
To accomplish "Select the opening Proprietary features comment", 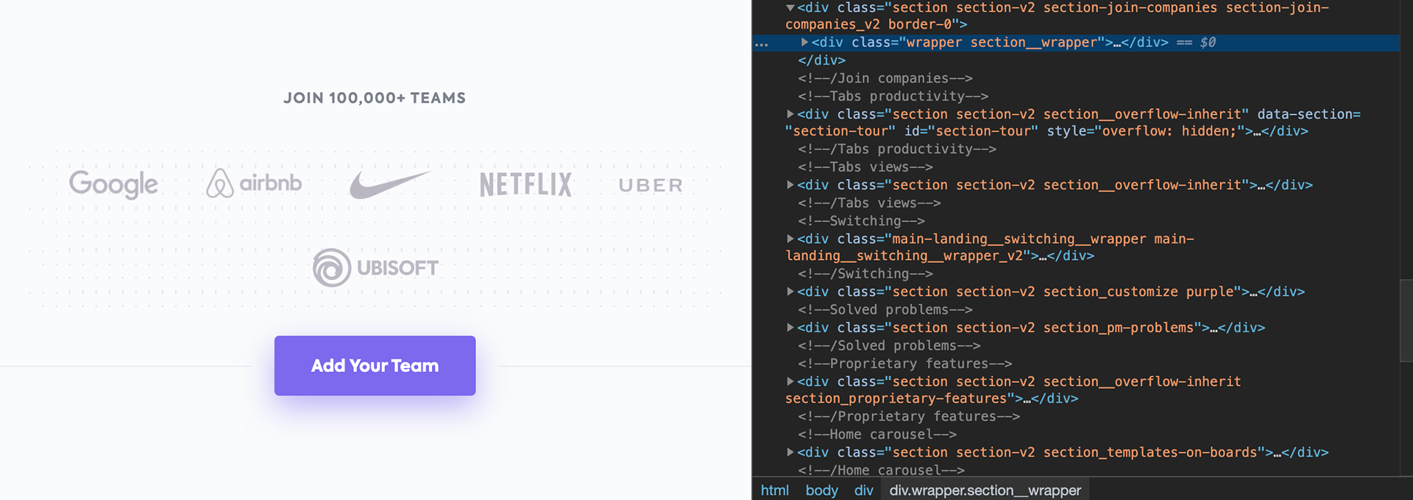I will tap(904, 364).
